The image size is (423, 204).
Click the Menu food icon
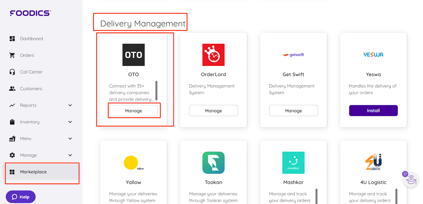click(x=12, y=138)
